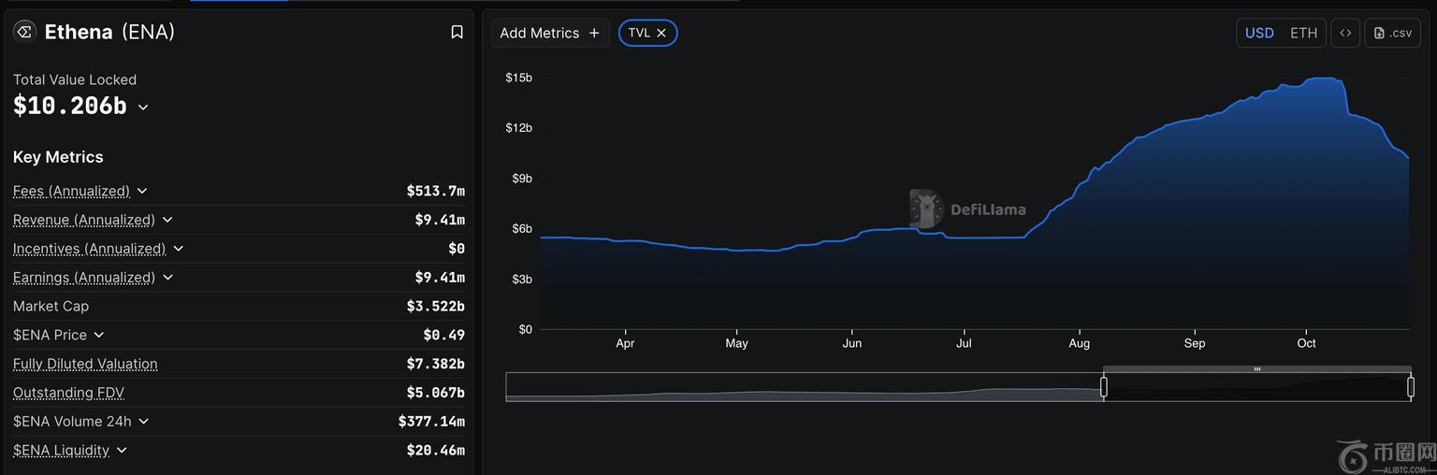Screen dimensions: 1437x475
Task: Click the right range slider handle
Action: coord(1411,386)
